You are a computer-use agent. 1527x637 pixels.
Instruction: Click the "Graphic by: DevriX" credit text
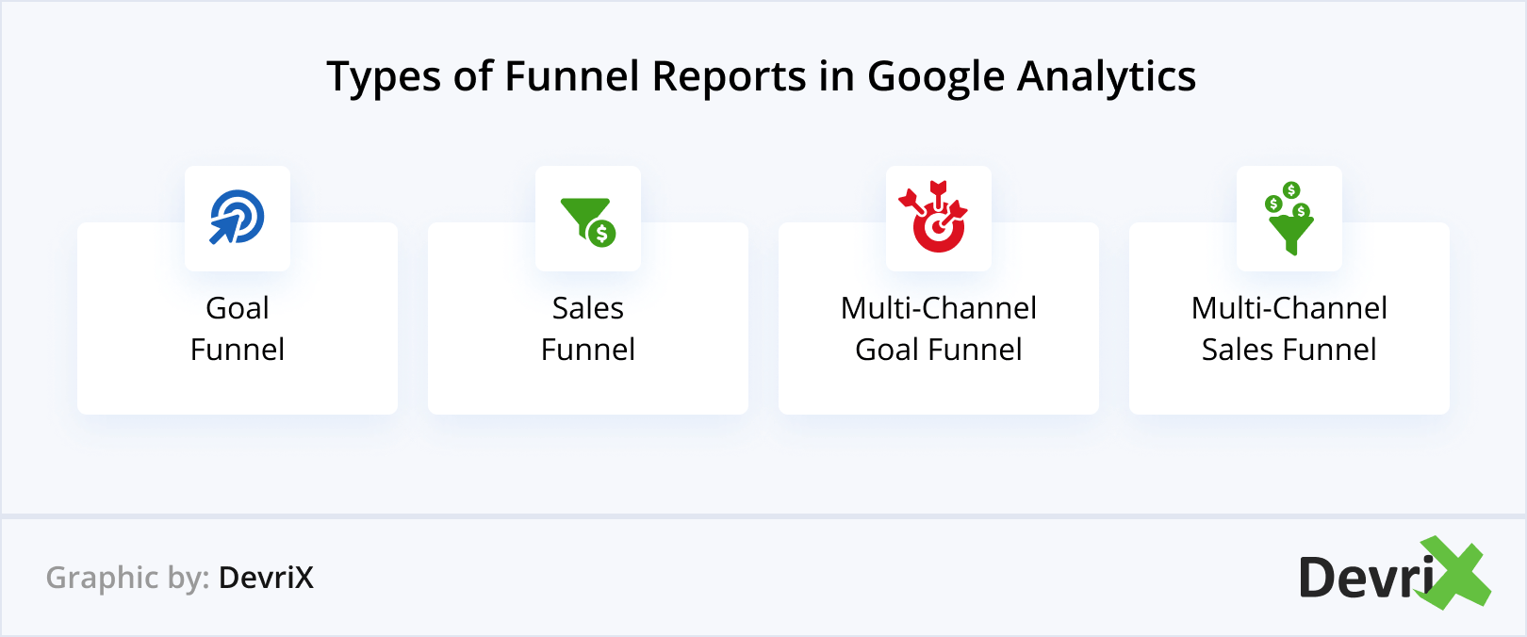180,577
